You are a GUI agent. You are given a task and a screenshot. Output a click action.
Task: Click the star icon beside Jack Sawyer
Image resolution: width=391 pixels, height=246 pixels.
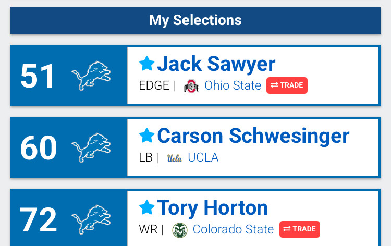[x=147, y=64]
